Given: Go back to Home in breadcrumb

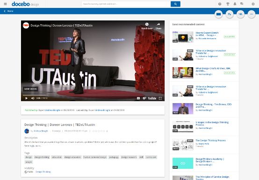Looking at the screenshot, I should point(8,11).
